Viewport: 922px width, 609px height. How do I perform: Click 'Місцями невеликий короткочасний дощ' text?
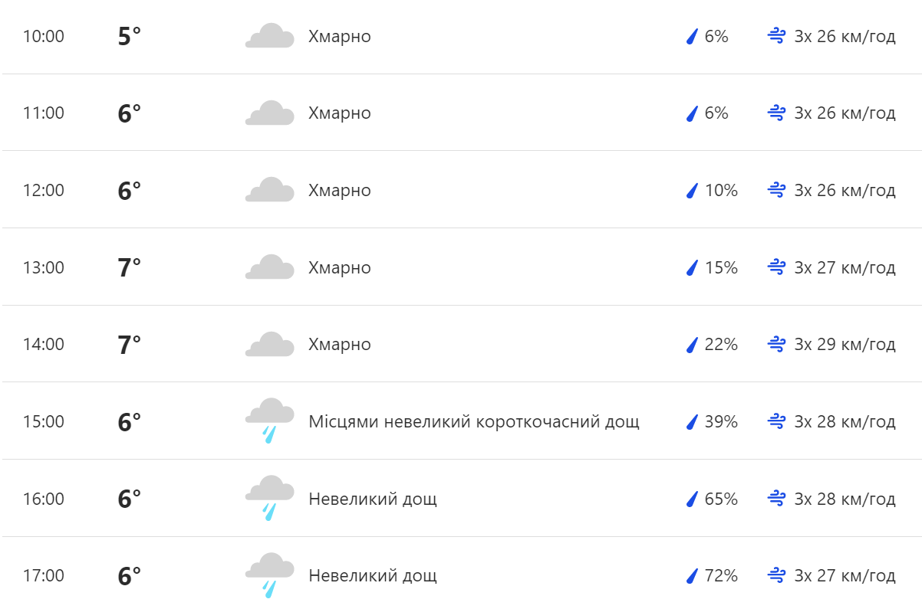click(x=473, y=421)
